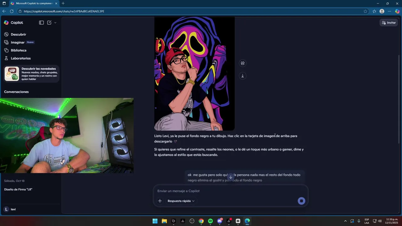402x226 pixels.
Task: Open Edge Settings and more menu
Action: [x=389, y=11]
